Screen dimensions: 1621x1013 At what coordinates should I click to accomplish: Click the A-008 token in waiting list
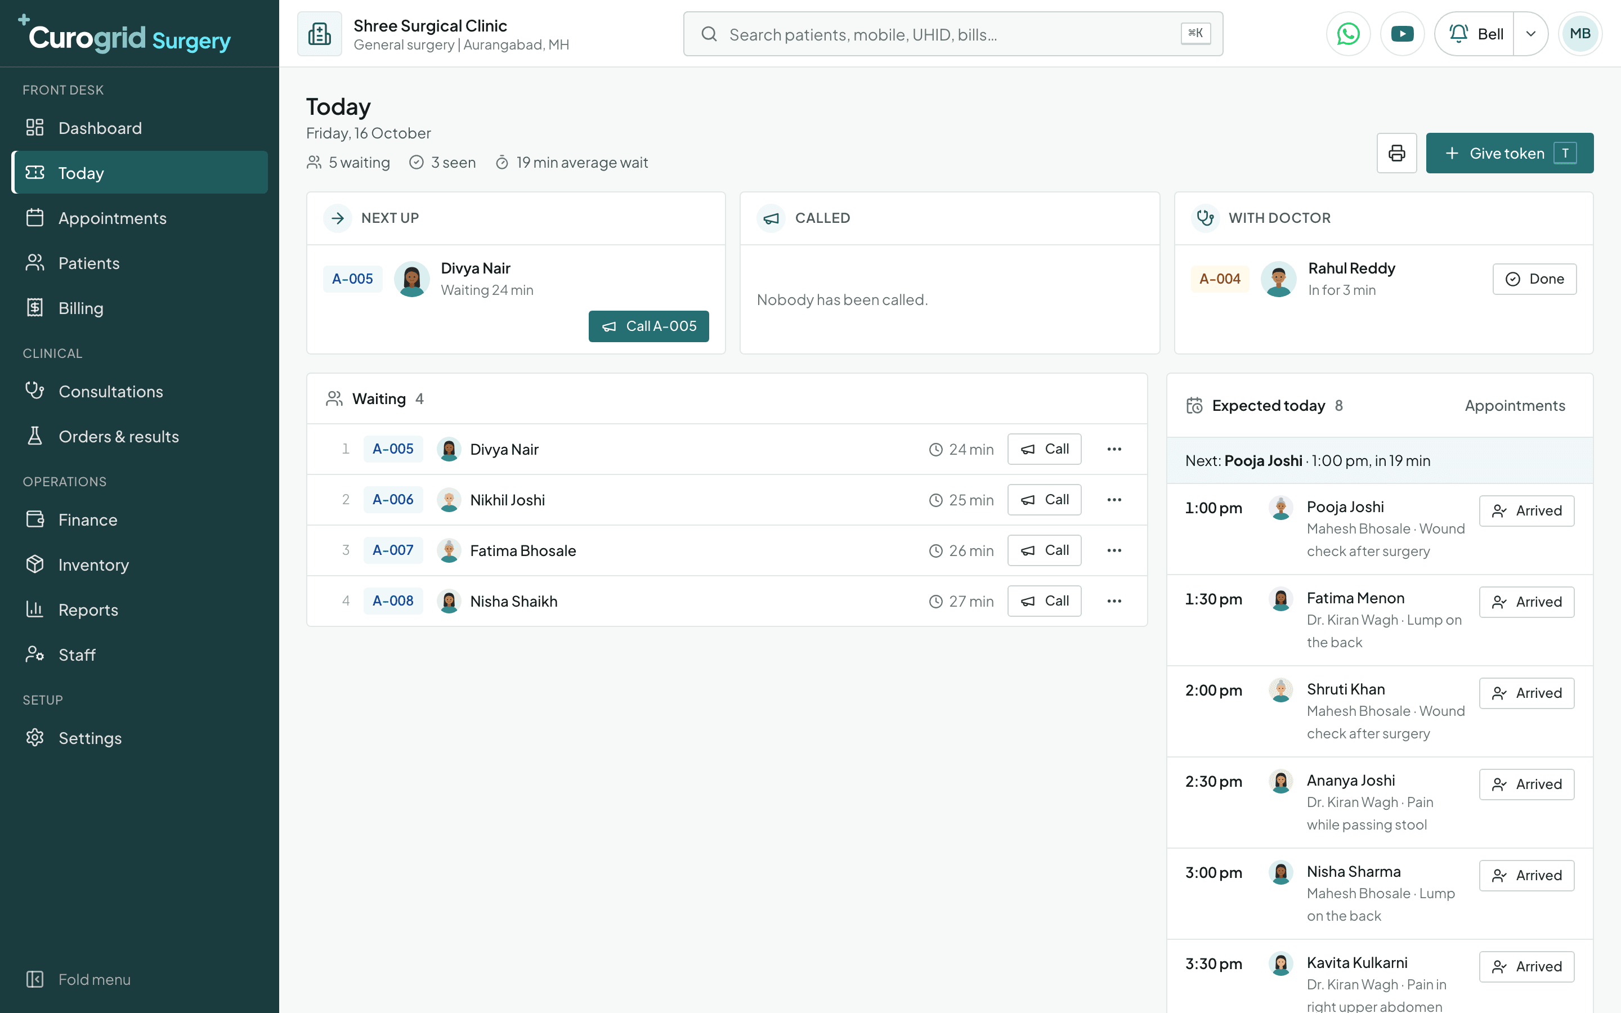(x=392, y=601)
